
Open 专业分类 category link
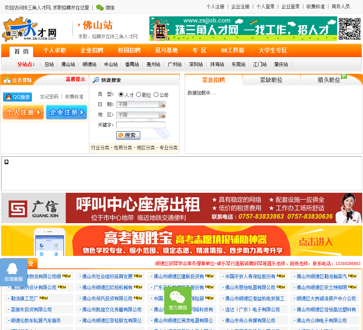point(168,148)
